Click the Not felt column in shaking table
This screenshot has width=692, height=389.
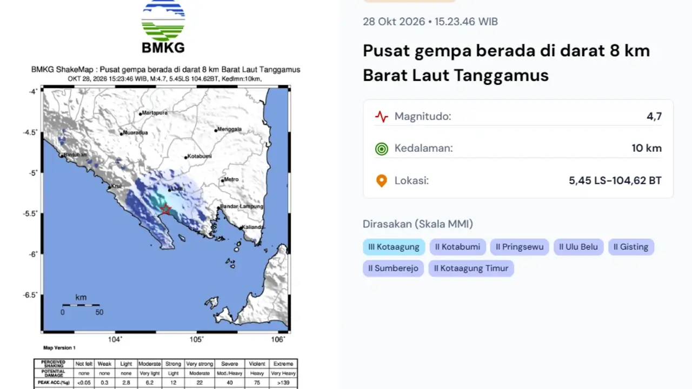(84, 364)
